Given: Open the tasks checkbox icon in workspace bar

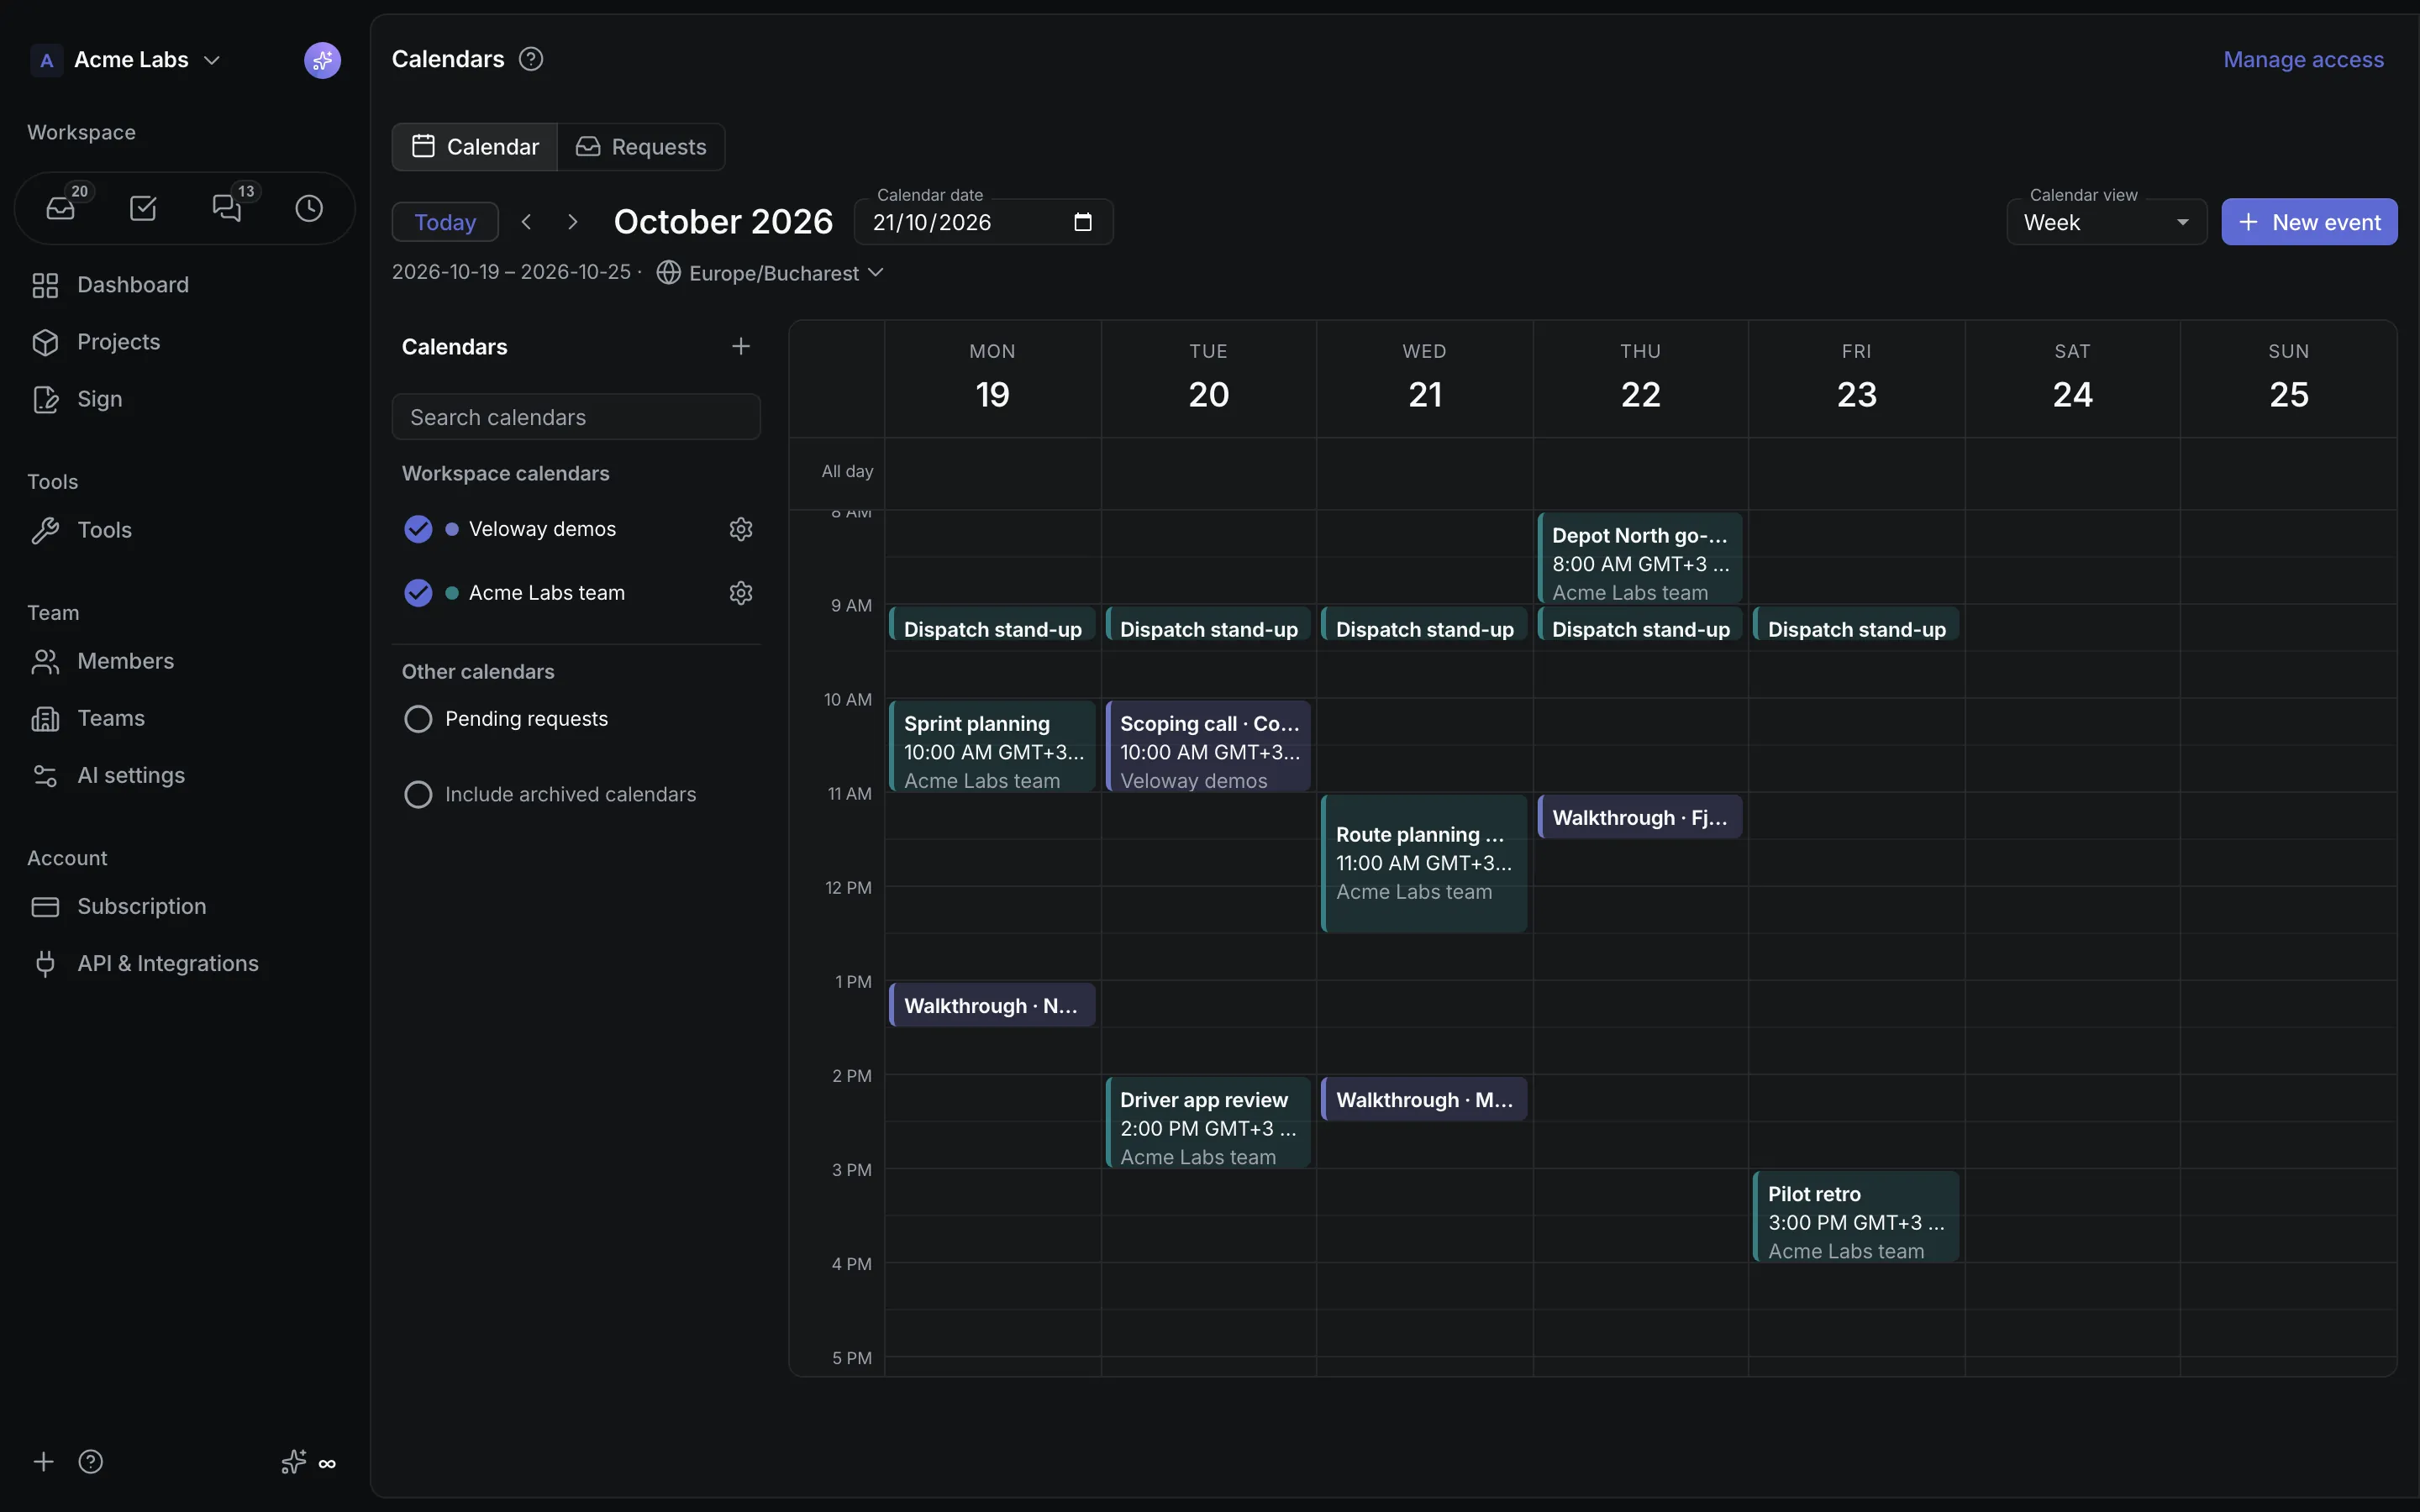Looking at the screenshot, I should pyautogui.click(x=143, y=208).
